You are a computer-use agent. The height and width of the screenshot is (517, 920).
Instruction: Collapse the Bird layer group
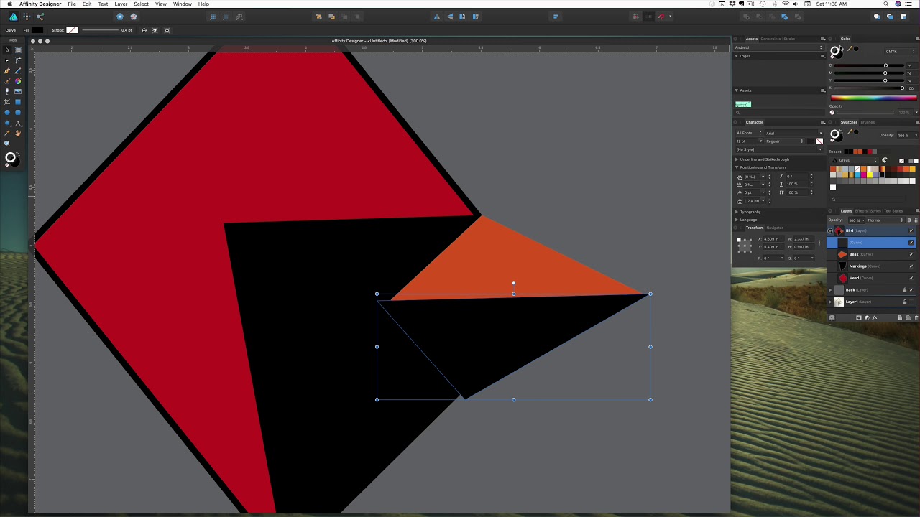[831, 230]
